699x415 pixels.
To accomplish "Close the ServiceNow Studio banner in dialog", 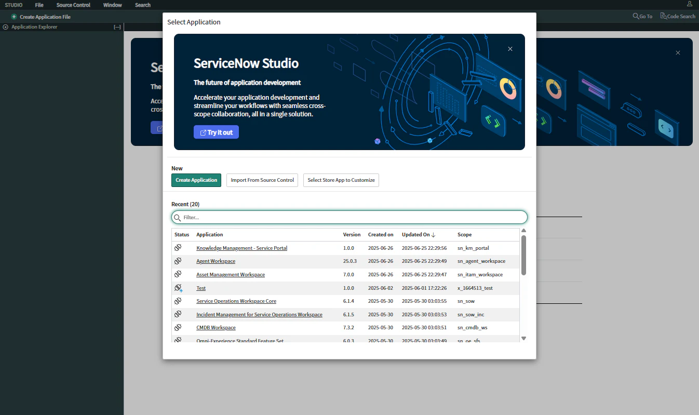I will (x=510, y=49).
